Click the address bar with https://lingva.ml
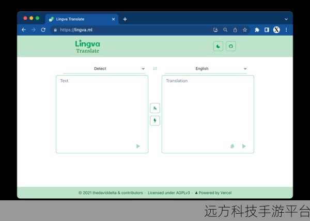The height and width of the screenshot is (221, 310). click(x=131, y=30)
